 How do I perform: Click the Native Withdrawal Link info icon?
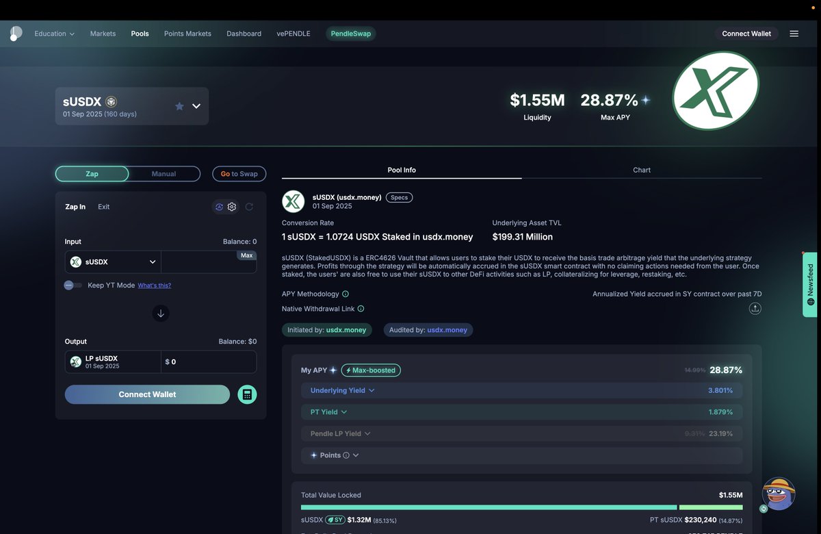pyautogui.click(x=361, y=309)
